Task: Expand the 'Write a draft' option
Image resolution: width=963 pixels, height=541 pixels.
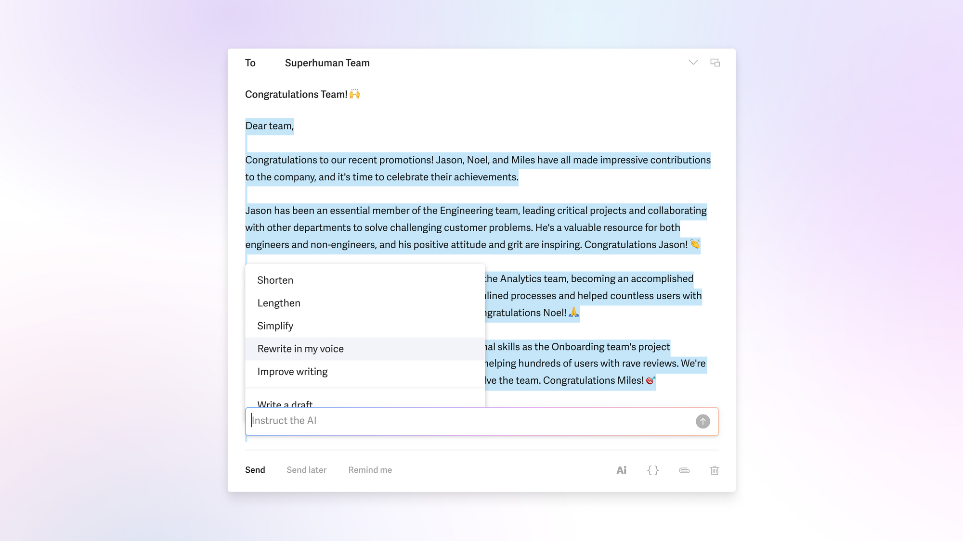Action: [285, 404]
